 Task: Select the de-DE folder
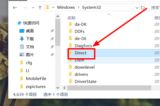pyautogui.click(x=81, y=39)
